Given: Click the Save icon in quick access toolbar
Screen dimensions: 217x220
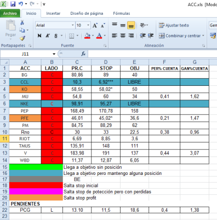Looking at the screenshot, I should point(13,4).
